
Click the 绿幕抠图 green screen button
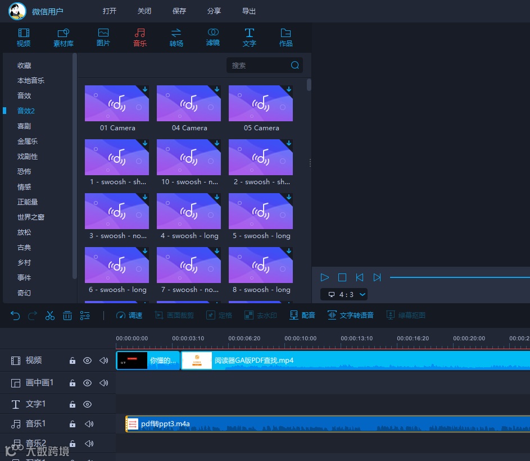(406, 316)
